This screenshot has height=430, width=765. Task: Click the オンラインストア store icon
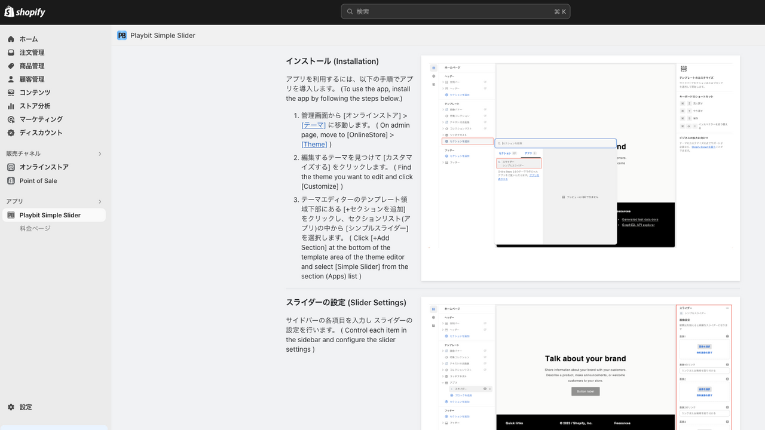11,167
